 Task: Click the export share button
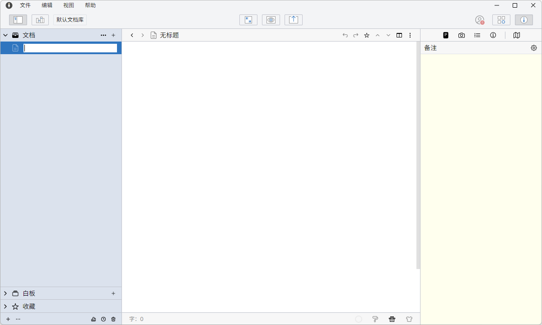tap(294, 20)
